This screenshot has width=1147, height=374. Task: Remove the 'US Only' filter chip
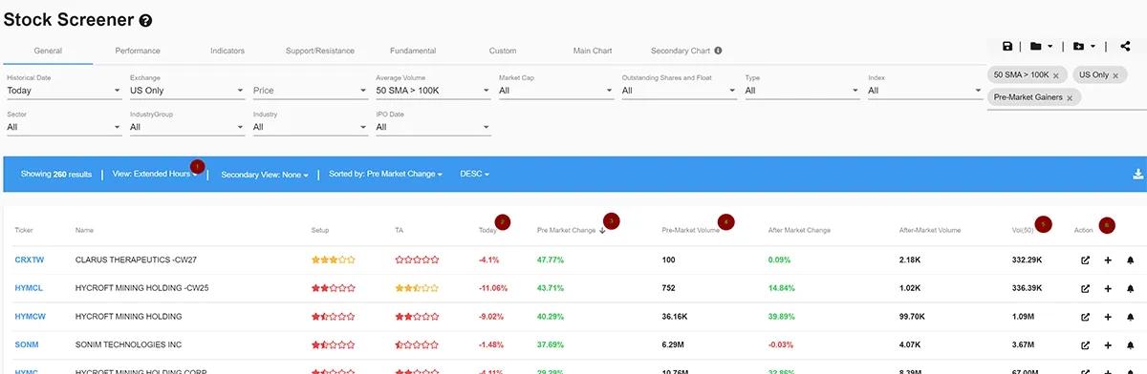(1116, 74)
